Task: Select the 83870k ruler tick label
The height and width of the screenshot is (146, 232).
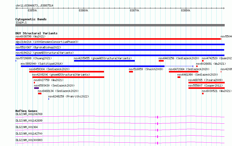Action: coord(135,10)
